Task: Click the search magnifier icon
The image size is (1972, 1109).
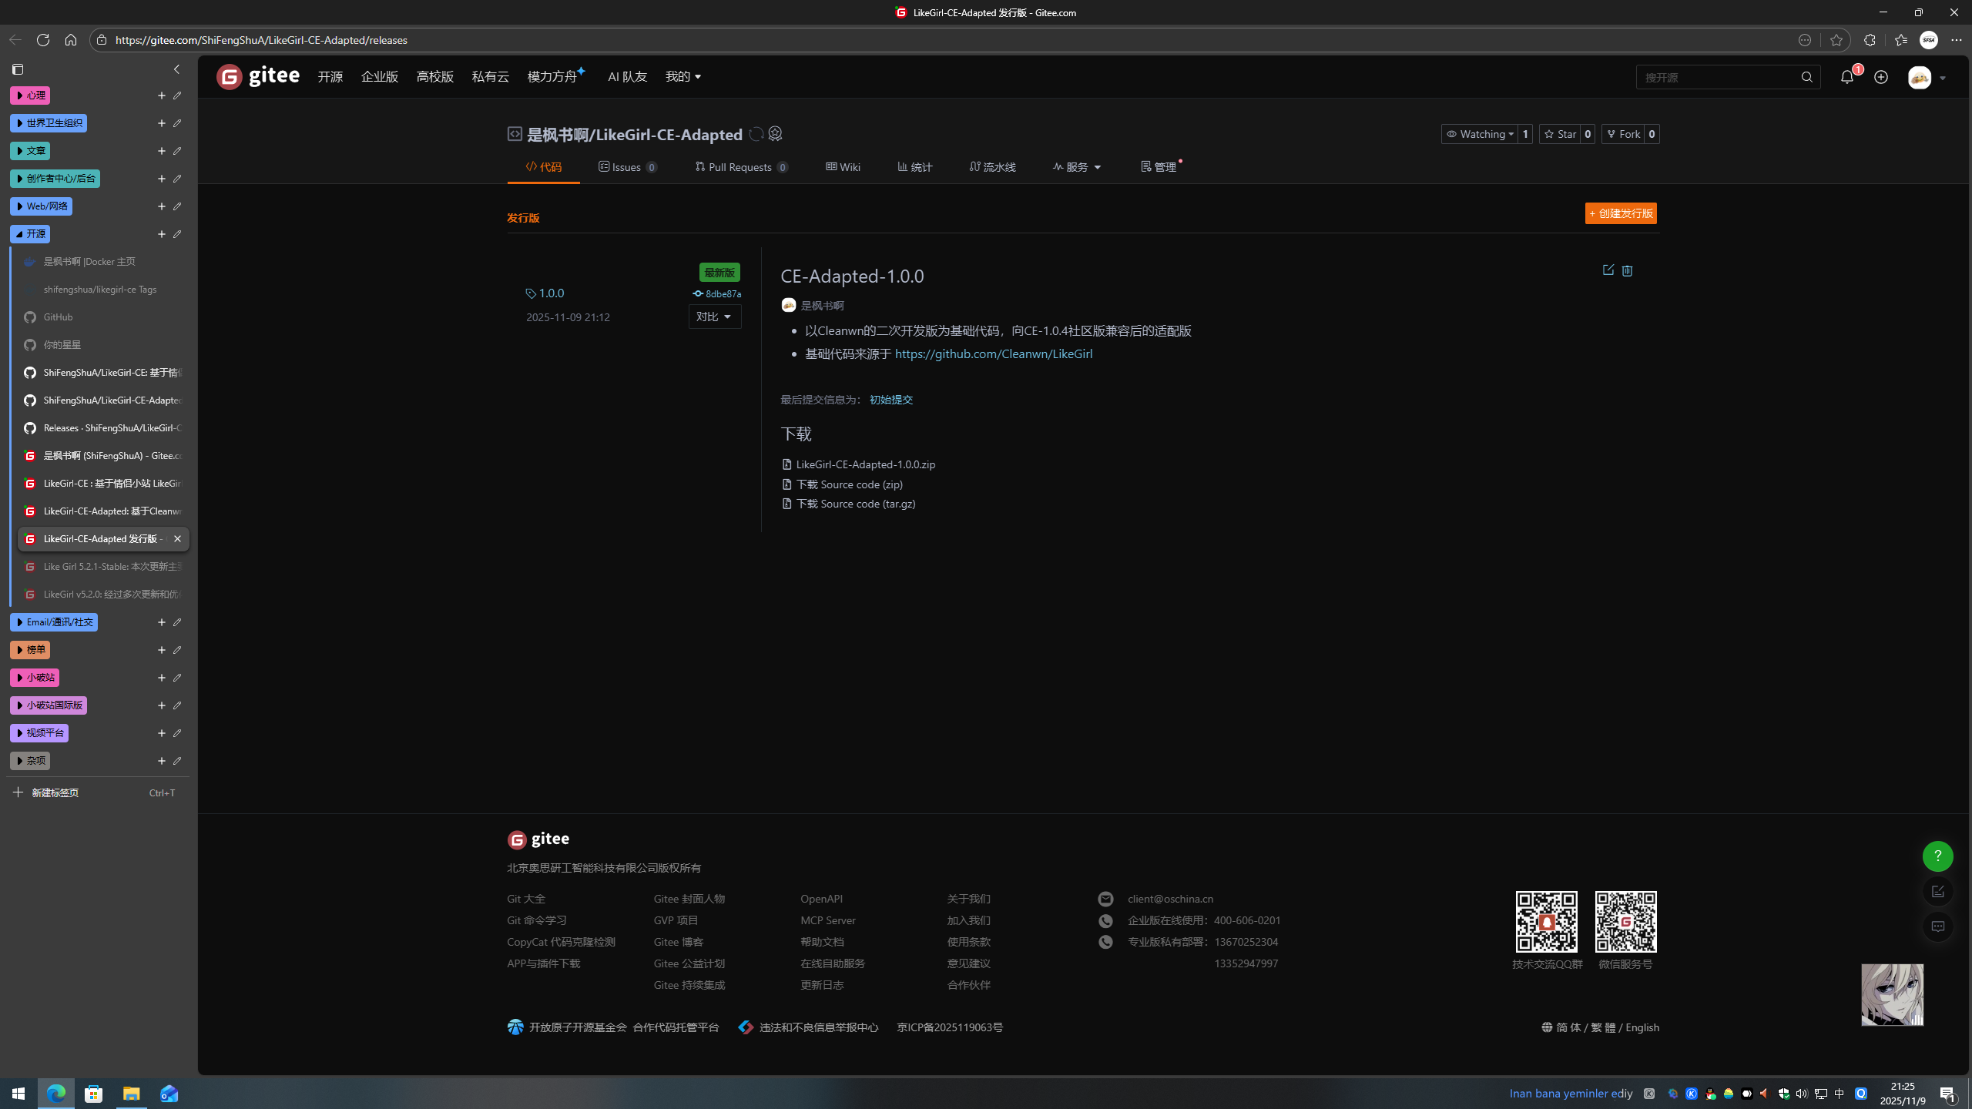Action: click(x=1806, y=77)
